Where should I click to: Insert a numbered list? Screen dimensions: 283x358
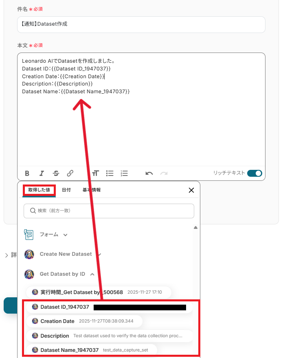click(x=124, y=173)
